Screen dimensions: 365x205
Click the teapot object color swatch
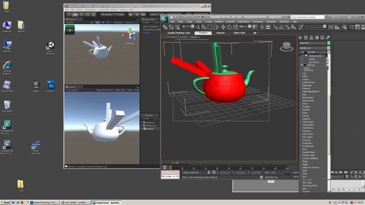[x=328, y=43]
